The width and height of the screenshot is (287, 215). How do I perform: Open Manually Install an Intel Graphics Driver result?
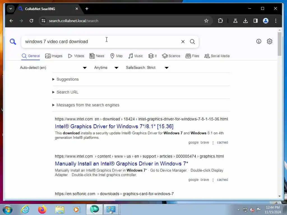[x=122, y=163]
